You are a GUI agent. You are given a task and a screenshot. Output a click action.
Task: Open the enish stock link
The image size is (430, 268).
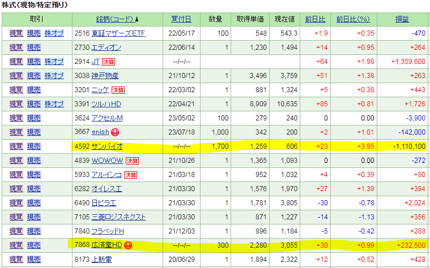[100, 132]
